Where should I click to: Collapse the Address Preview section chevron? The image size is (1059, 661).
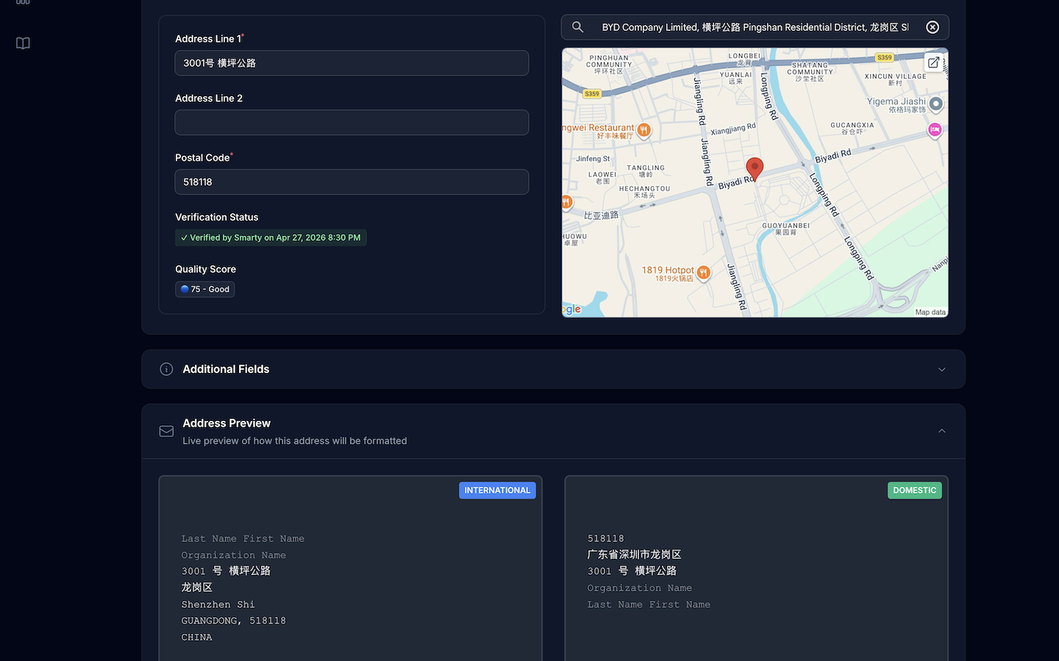pos(942,431)
